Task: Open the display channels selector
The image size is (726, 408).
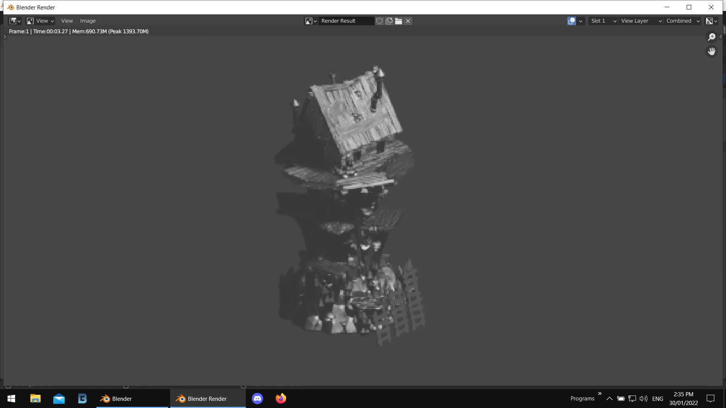Action: [x=712, y=21]
